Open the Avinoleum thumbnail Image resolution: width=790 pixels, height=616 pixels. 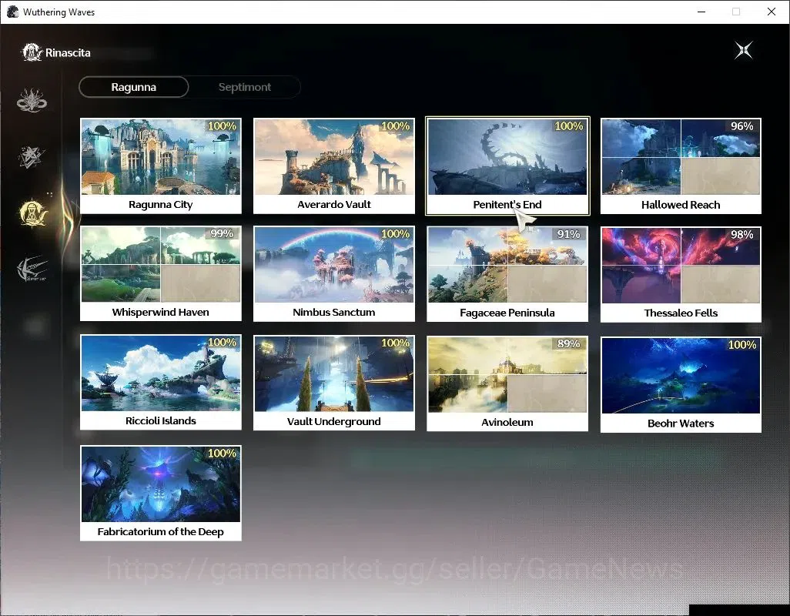[x=507, y=375]
